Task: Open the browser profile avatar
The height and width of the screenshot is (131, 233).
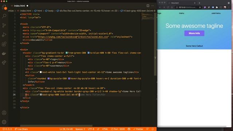Action: point(225,7)
